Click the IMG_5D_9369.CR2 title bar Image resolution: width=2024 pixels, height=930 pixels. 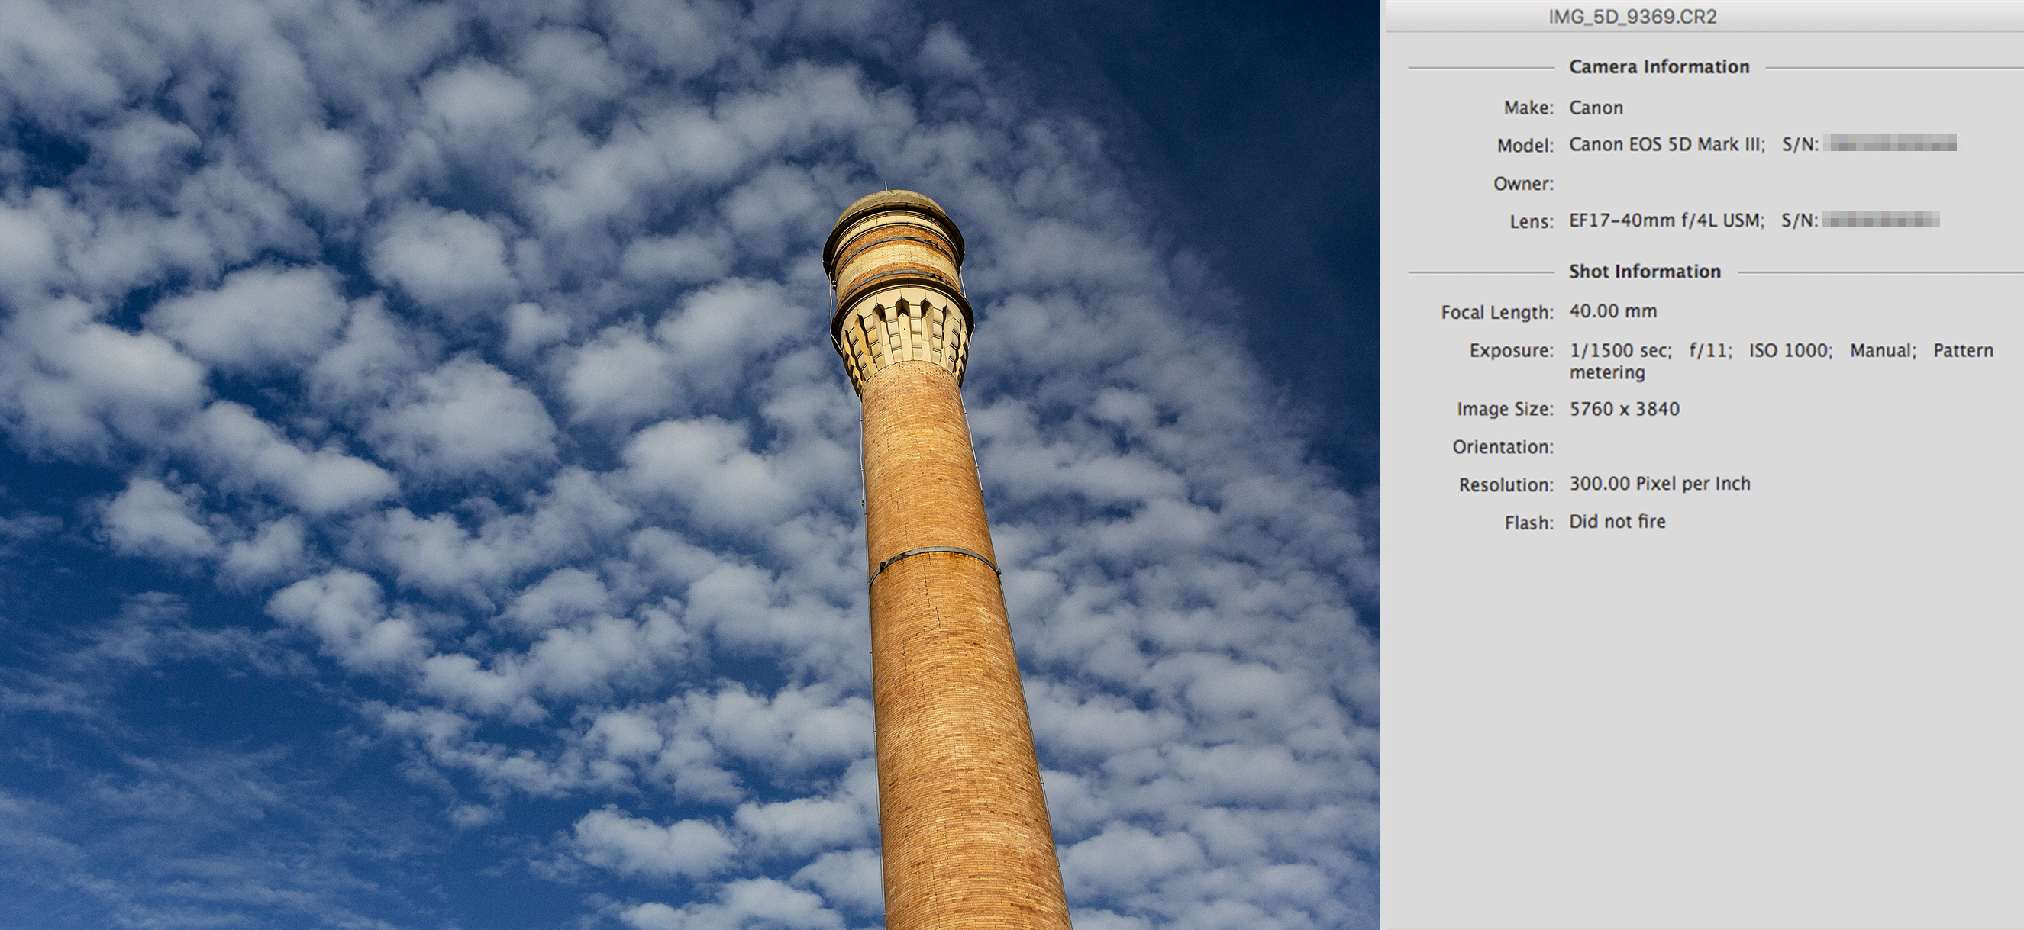1632,17
